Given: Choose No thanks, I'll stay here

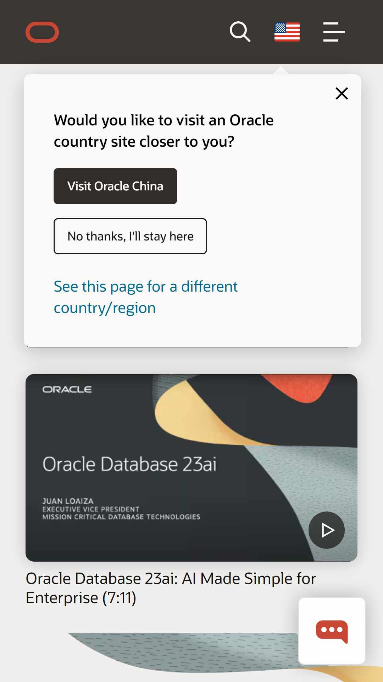Looking at the screenshot, I should coord(130,236).
